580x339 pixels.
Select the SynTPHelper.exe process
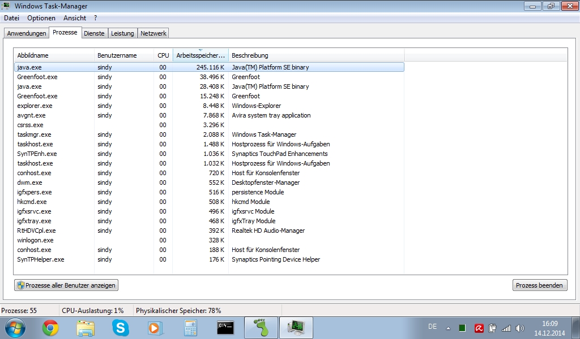[209, 259]
